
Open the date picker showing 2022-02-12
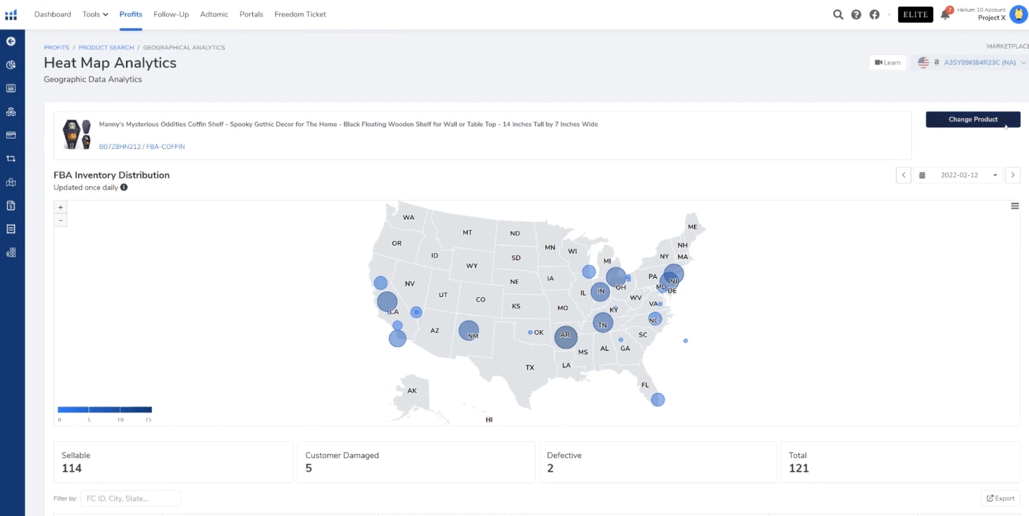[x=959, y=175]
